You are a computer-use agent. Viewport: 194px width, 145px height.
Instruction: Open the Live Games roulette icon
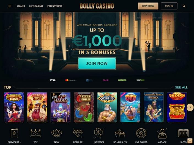(141, 133)
